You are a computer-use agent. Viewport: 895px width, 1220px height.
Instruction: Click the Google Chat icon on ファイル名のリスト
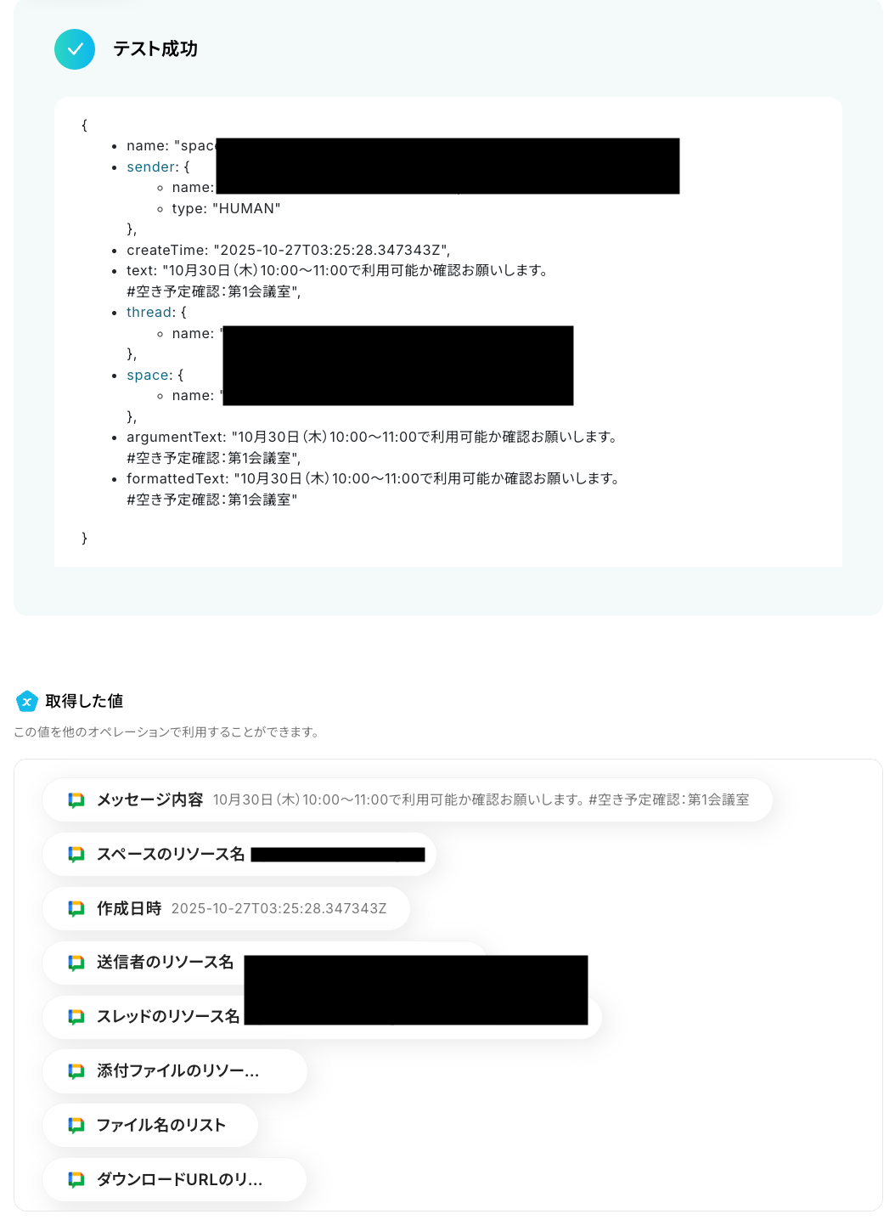[x=76, y=1126]
